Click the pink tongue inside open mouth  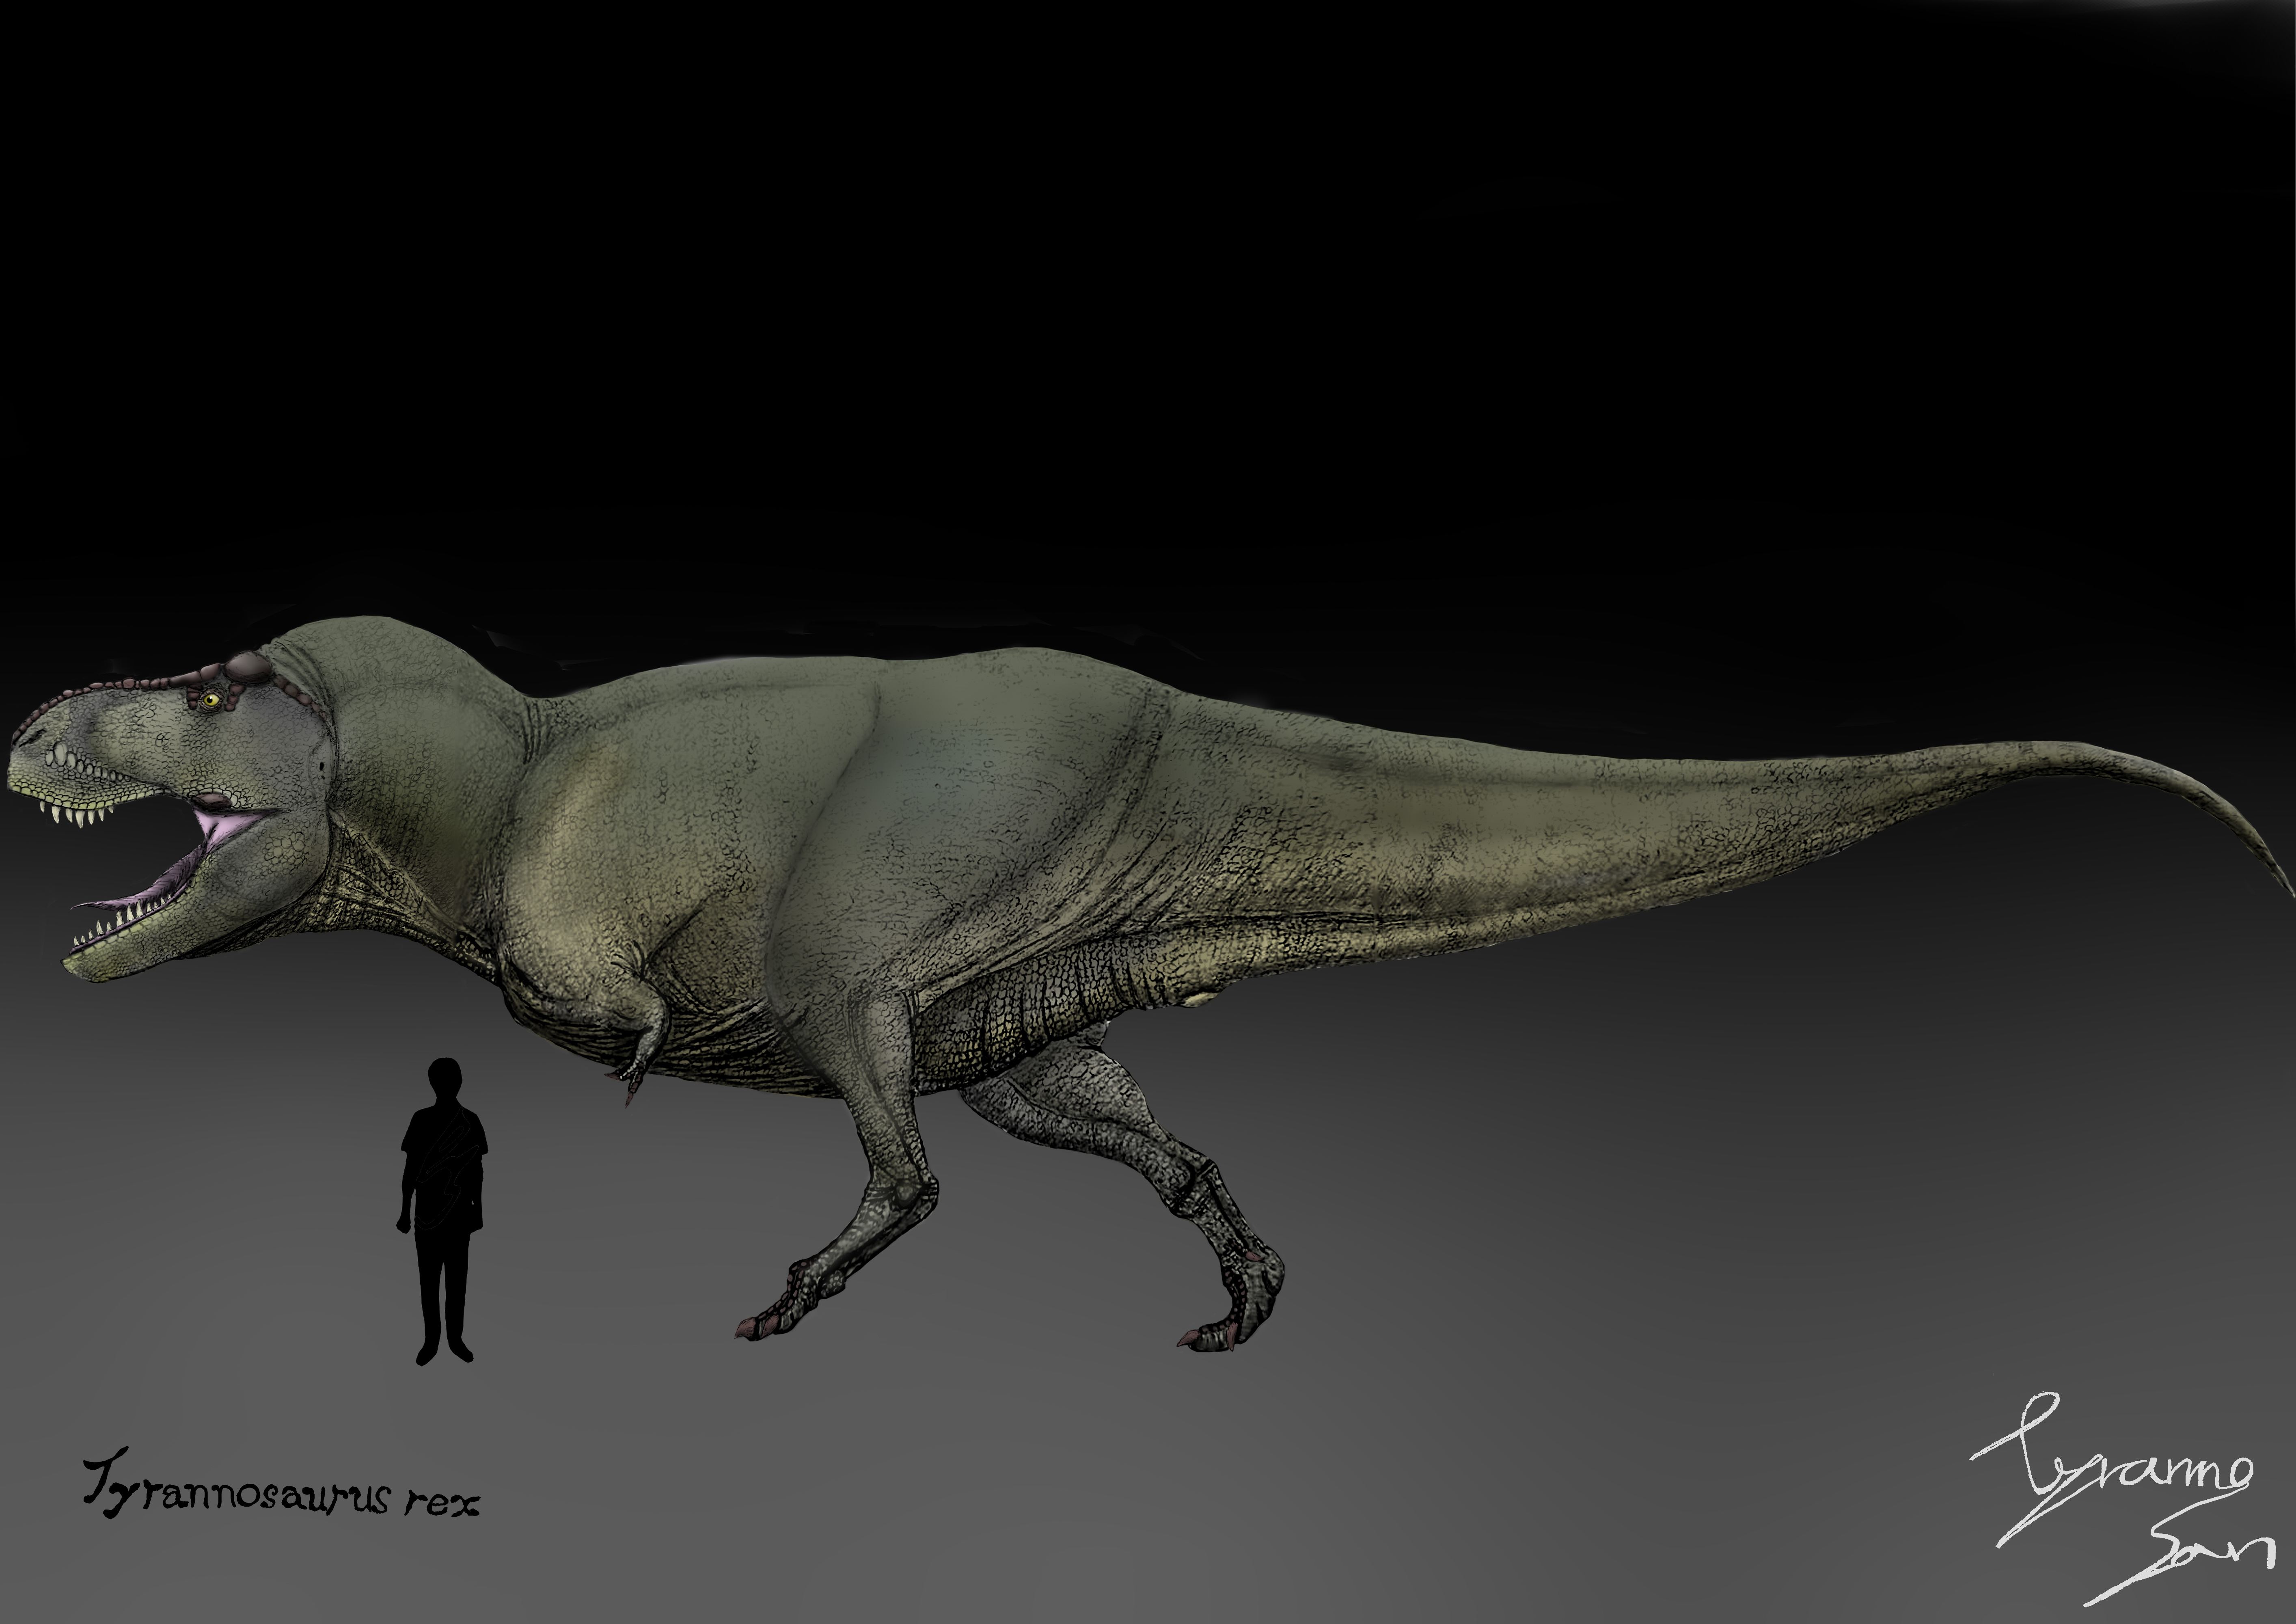tap(170, 876)
